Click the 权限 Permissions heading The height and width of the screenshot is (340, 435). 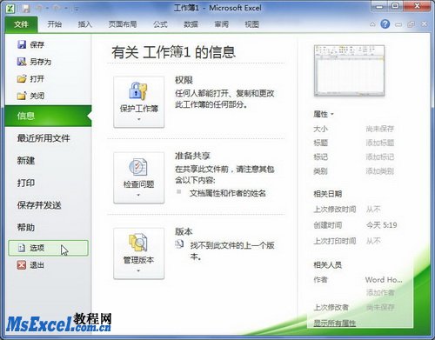(184, 80)
